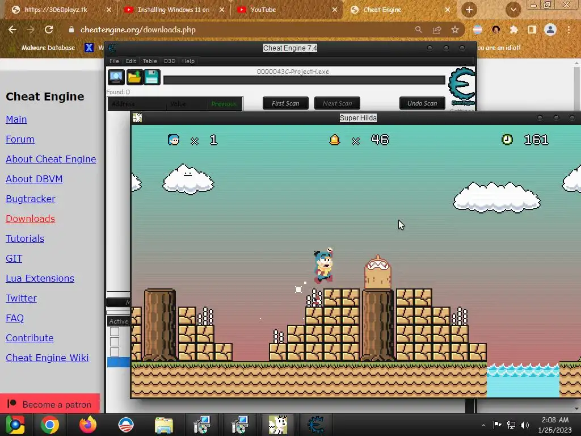This screenshot has height=436, width=581.
Task: Click the striped egg extension icon
Action: (x=478, y=30)
